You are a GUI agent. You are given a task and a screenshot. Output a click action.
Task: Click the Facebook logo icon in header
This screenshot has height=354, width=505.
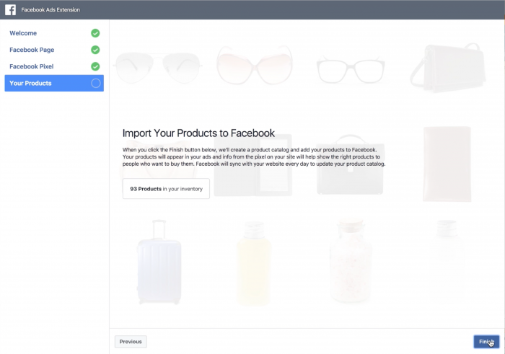tap(10, 9)
